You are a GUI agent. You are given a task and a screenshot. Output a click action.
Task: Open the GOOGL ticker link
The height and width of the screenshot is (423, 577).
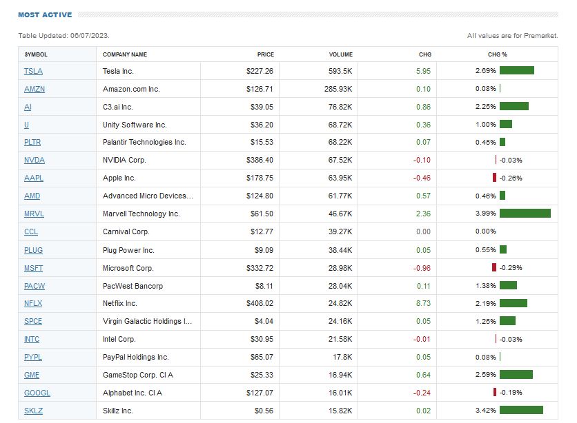[37, 393]
